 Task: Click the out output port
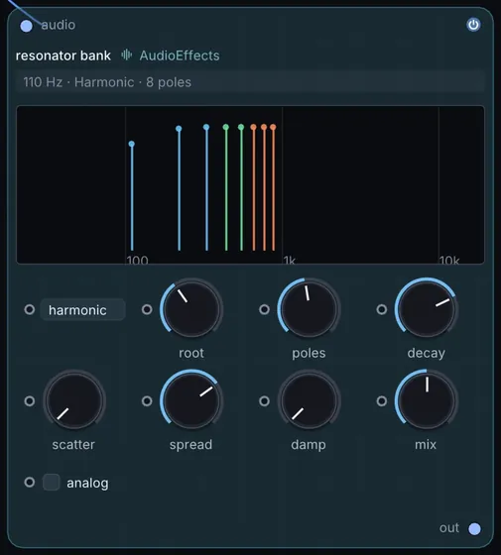474,529
